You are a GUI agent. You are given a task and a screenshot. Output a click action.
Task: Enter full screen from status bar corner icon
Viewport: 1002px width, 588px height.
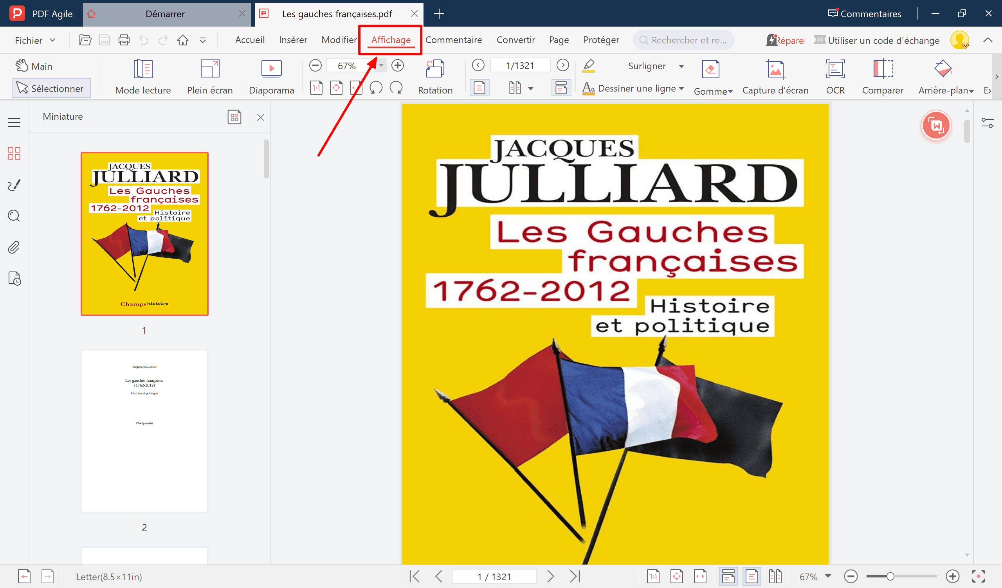979,576
